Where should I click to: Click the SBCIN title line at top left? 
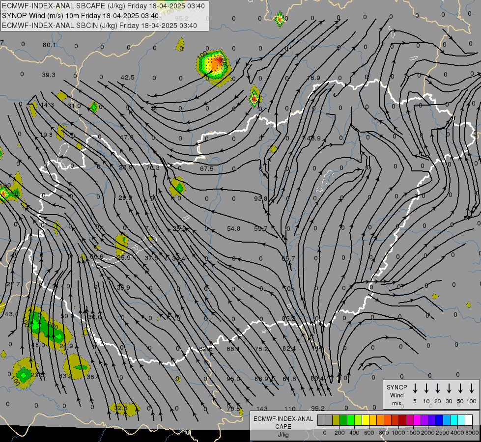coord(99,26)
